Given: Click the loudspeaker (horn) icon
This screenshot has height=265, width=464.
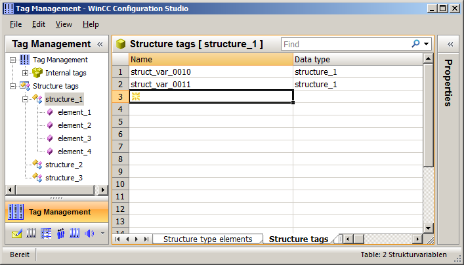Looking at the screenshot, I should [x=89, y=233].
